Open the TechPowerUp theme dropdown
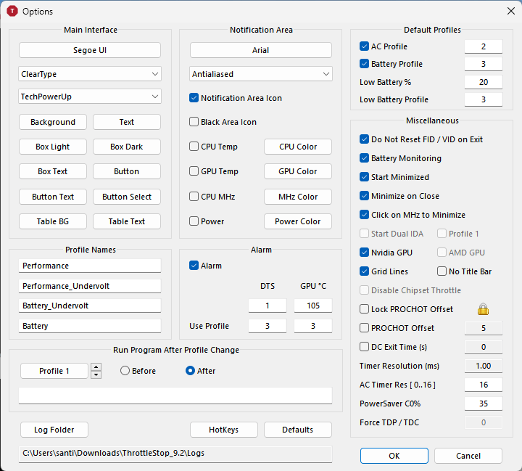 coord(90,97)
